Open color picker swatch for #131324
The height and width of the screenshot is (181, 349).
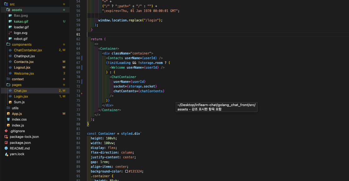(x=126, y=172)
